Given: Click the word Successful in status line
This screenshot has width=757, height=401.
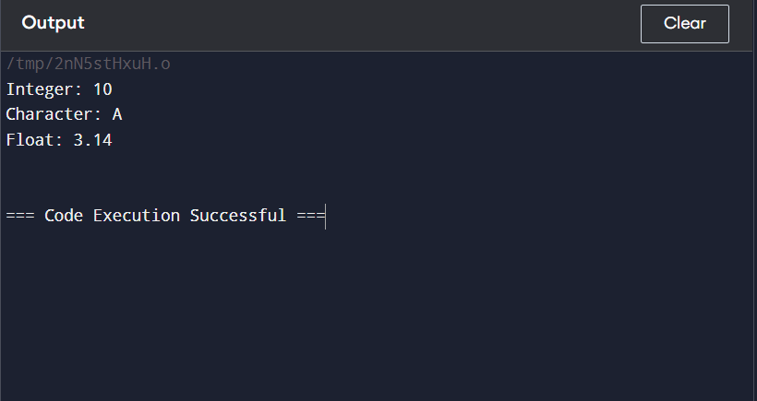Looking at the screenshot, I should point(238,216).
